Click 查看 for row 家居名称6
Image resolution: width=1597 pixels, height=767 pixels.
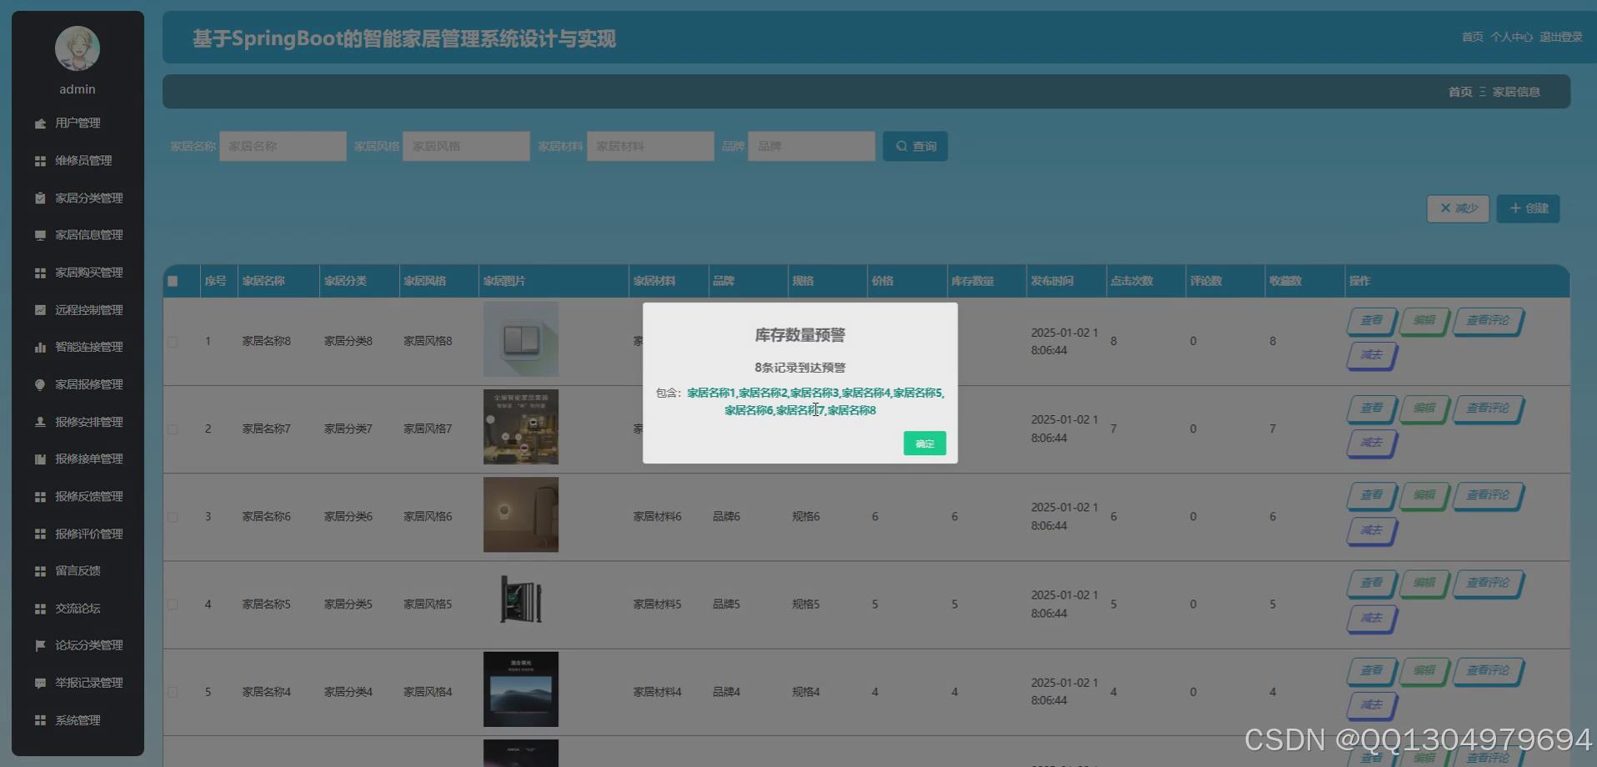[1371, 496]
